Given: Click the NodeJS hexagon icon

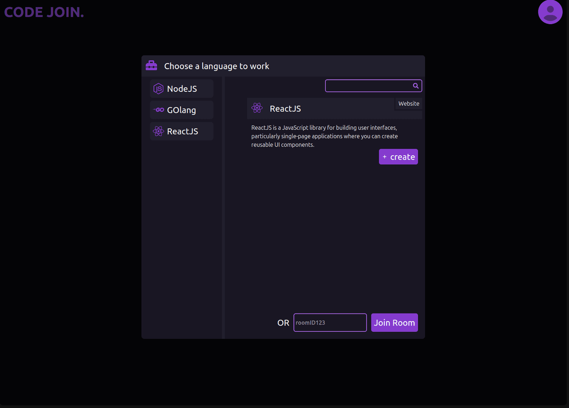Looking at the screenshot, I should (x=158, y=89).
